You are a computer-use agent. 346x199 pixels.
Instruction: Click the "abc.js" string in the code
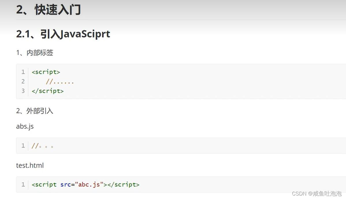(x=89, y=184)
